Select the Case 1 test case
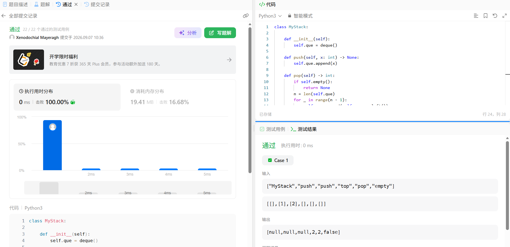510x247 pixels. click(x=278, y=160)
